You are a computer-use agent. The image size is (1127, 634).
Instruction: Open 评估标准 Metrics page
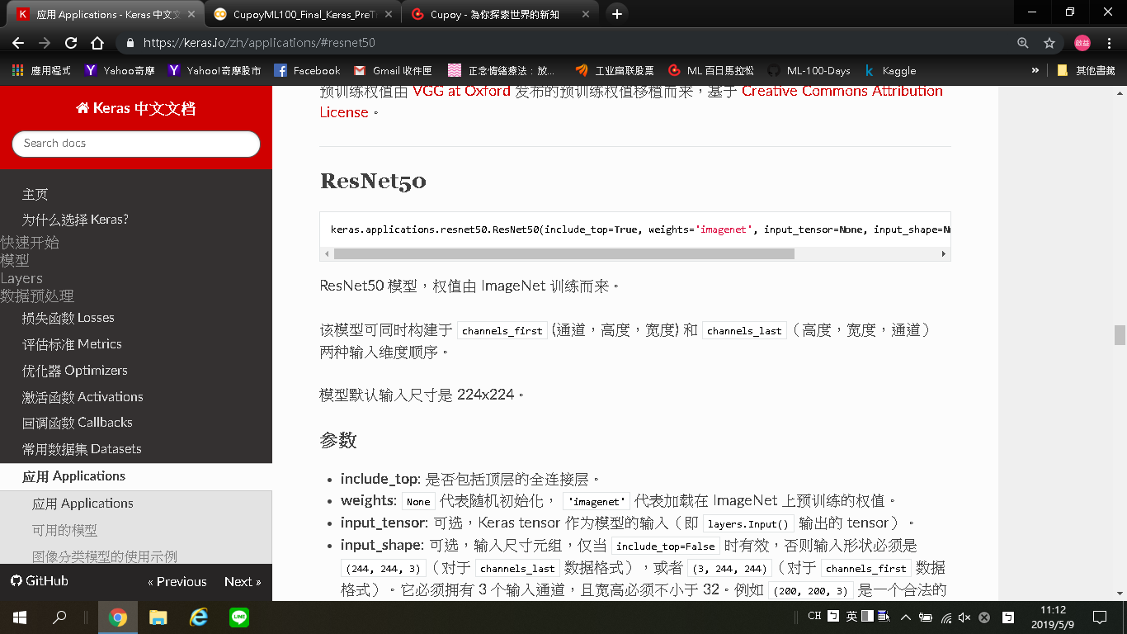tap(72, 344)
